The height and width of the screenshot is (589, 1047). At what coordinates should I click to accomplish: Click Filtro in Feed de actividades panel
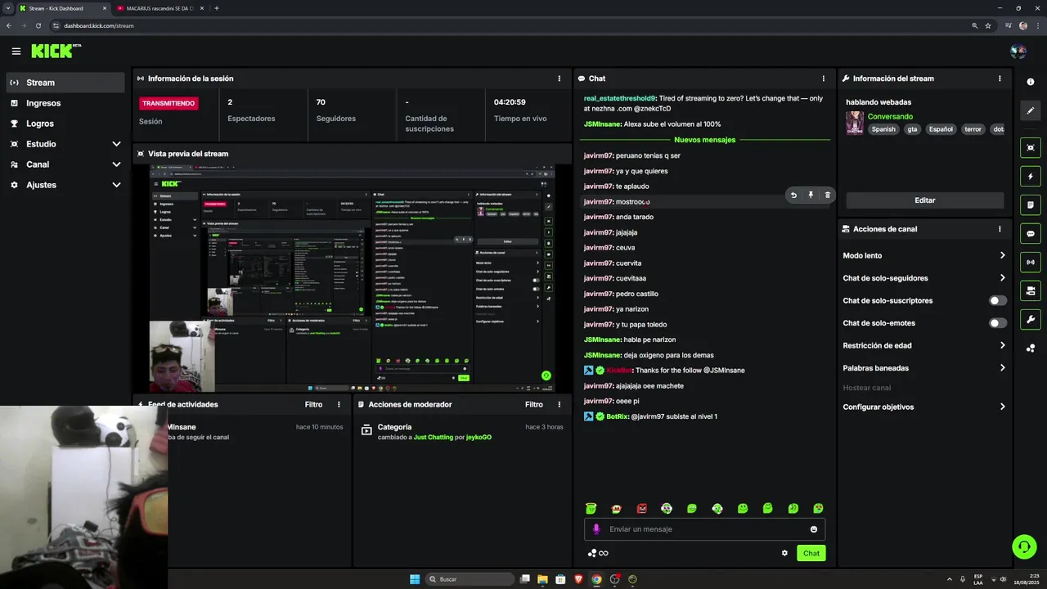click(x=313, y=404)
